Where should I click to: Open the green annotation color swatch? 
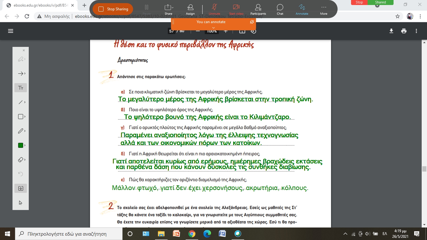coord(21,145)
